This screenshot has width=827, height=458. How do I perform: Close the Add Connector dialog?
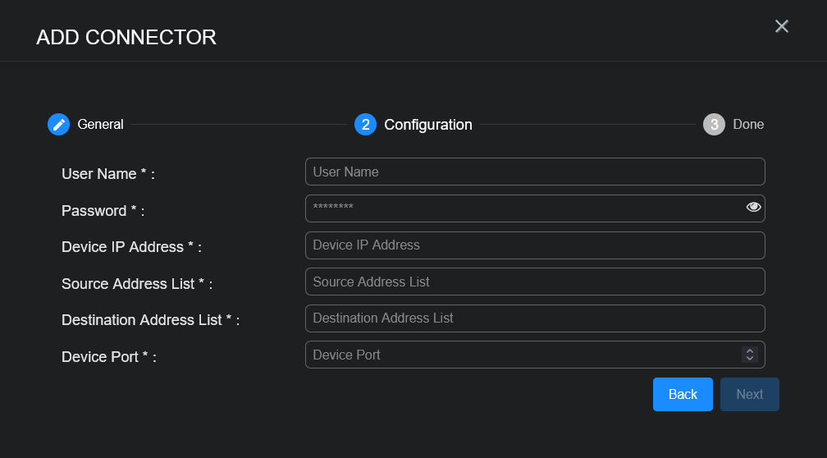[781, 26]
